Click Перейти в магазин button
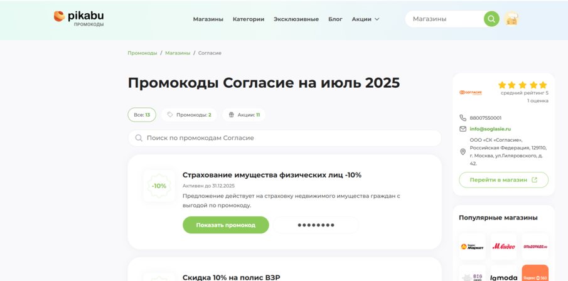The width and height of the screenshot is (568, 281). (x=503, y=180)
